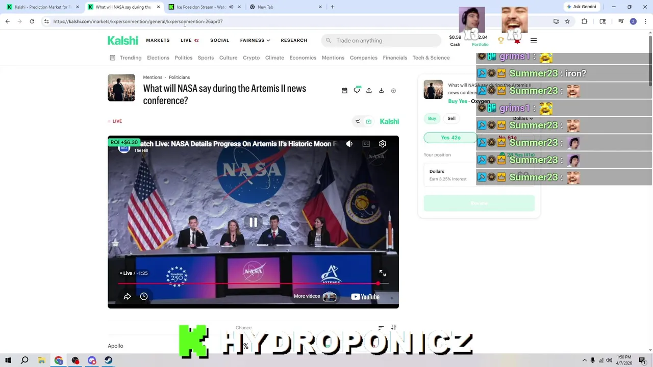
Task: Select the Sell toggle in order panel
Action: 451,118
